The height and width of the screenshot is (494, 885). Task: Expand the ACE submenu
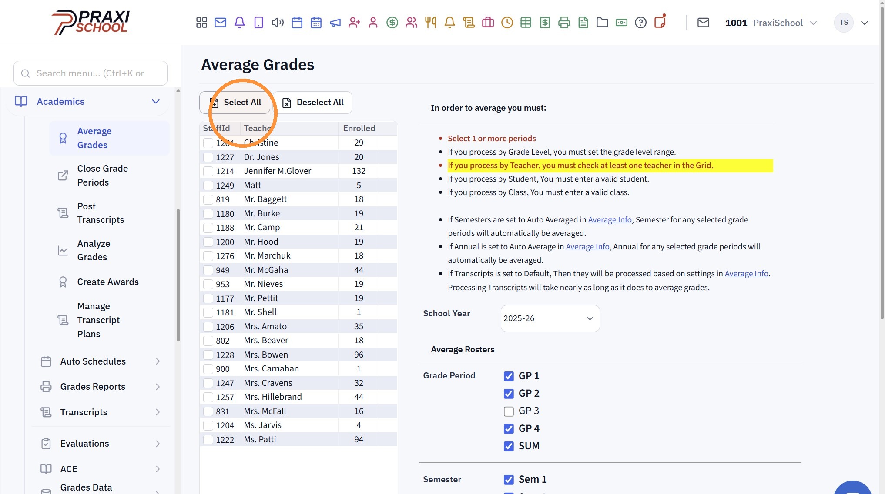pyautogui.click(x=158, y=469)
